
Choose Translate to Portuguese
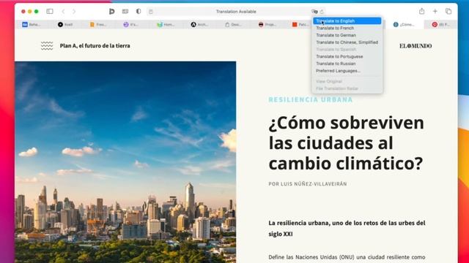347,56
